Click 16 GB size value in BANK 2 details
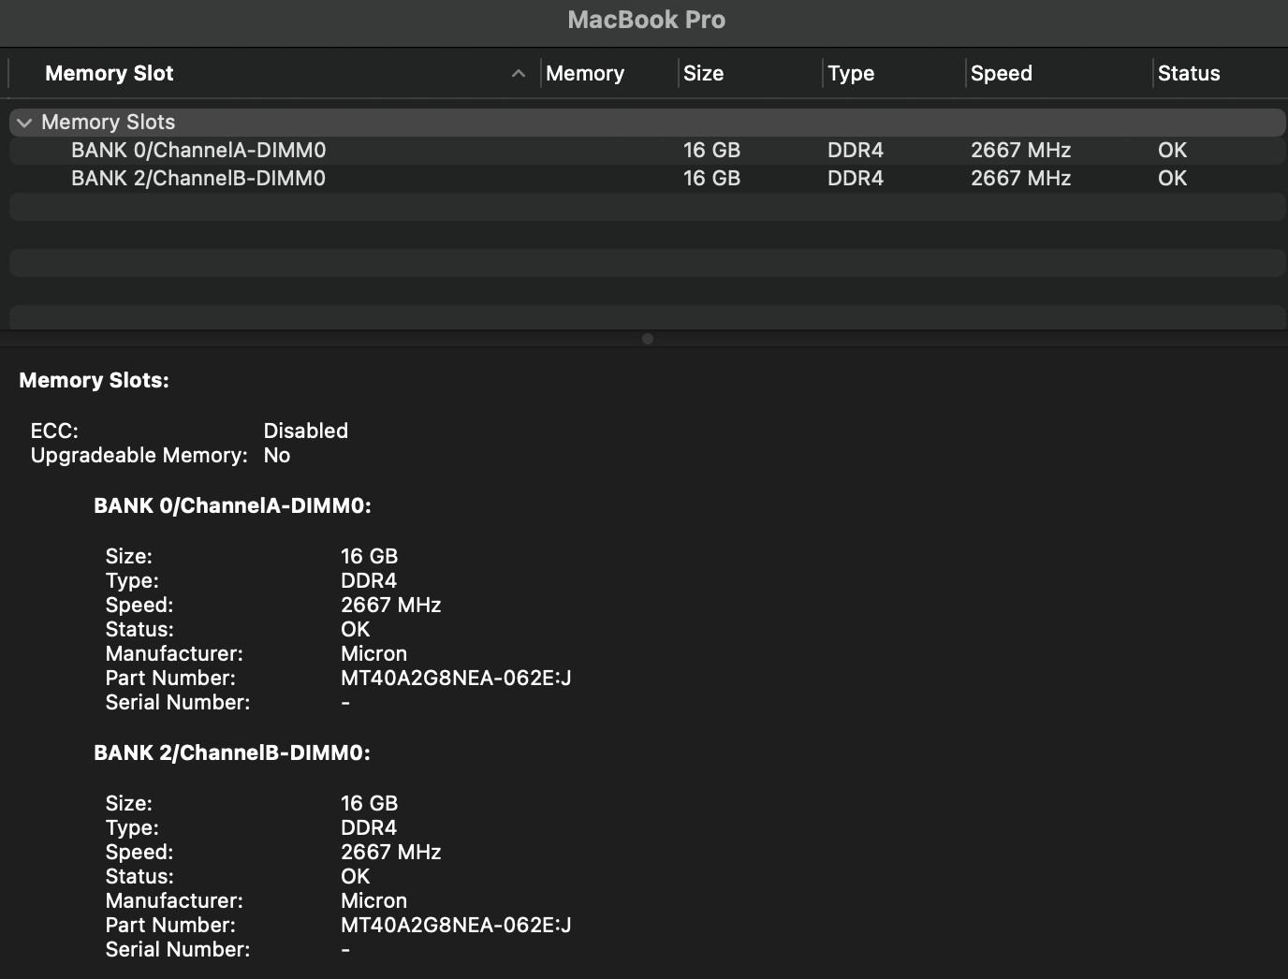 click(x=369, y=803)
